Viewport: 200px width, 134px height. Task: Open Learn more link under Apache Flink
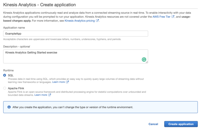(x=41, y=95)
